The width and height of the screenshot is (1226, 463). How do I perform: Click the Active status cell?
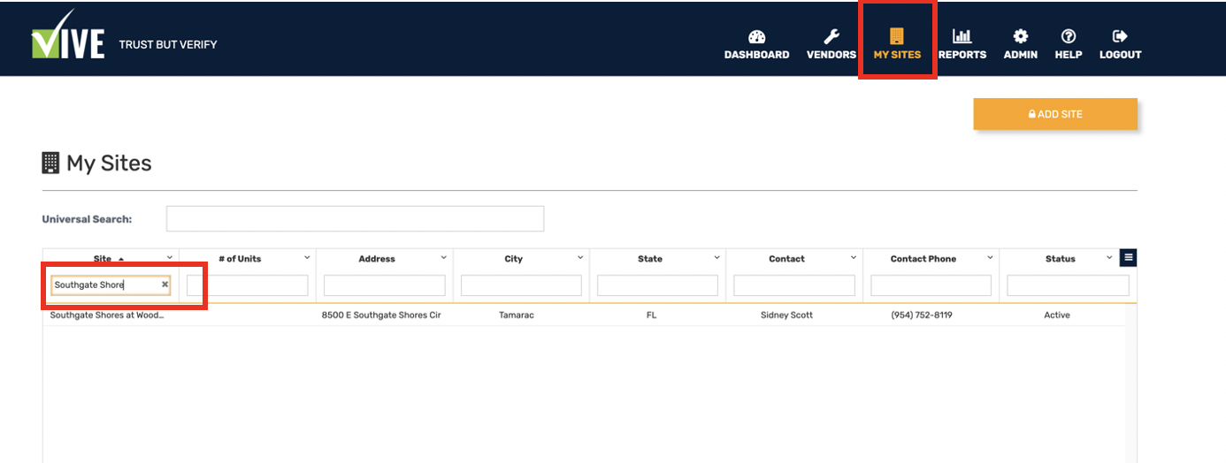click(1057, 315)
